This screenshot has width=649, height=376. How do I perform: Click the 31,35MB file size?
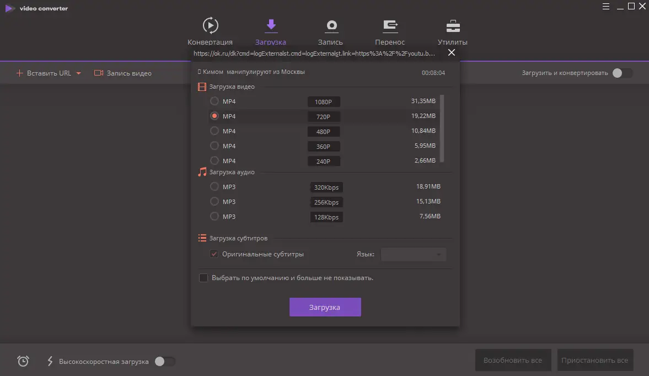click(x=423, y=101)
